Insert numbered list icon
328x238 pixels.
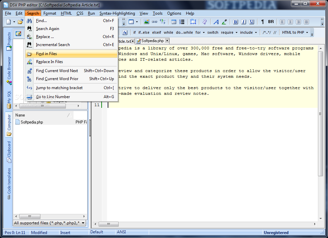tap(182, 22)
